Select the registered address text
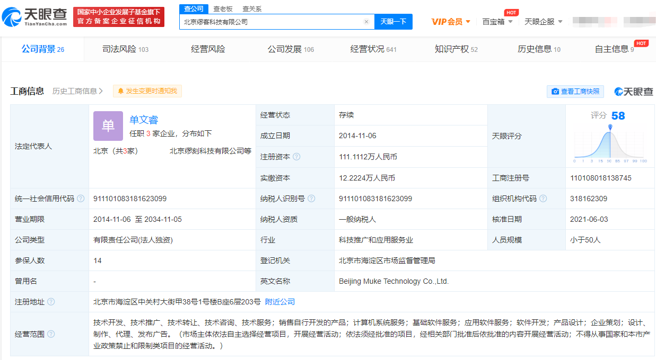This screenshot has height=360, width=656. pos(177,302)
